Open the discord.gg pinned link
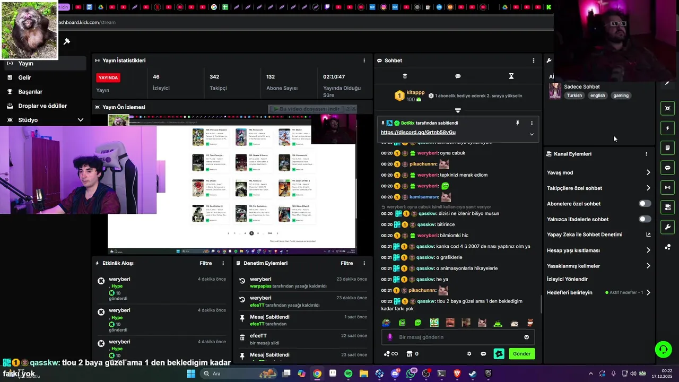 (x=418, y=133)
